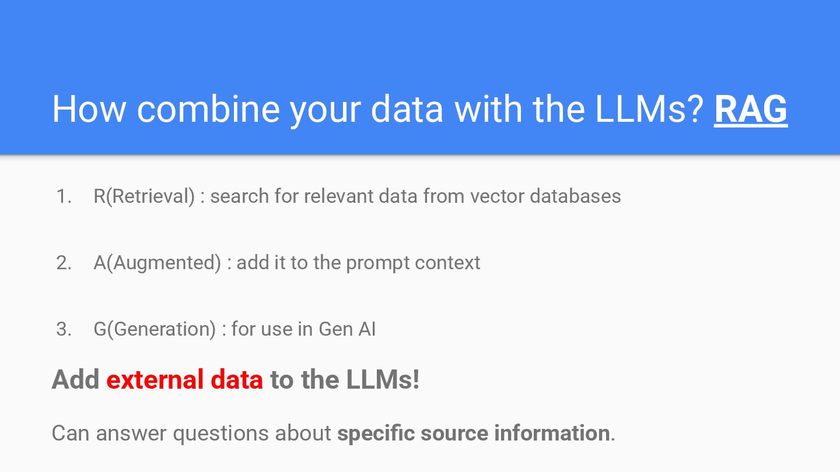Click 'for use in' phrase
This screenshot has width=840, height=472.
point(272,329)
